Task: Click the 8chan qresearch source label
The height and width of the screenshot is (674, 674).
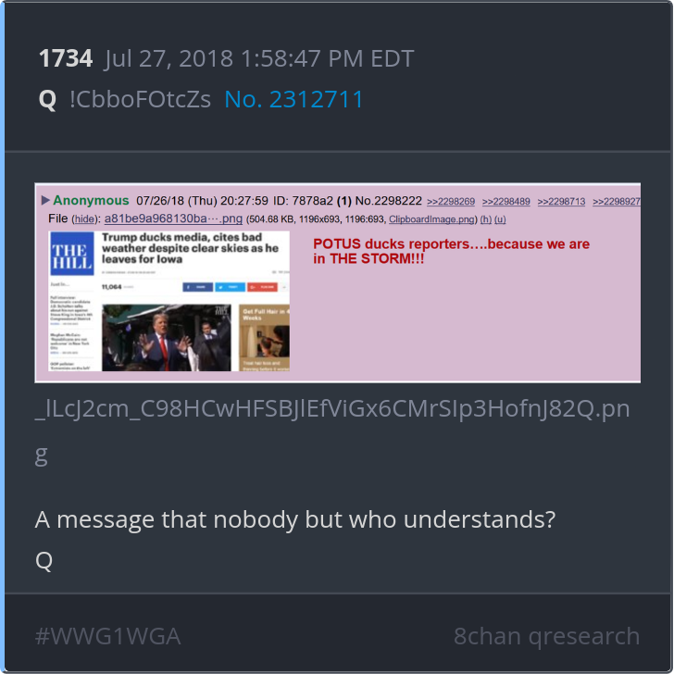Action: pos(546,636)
